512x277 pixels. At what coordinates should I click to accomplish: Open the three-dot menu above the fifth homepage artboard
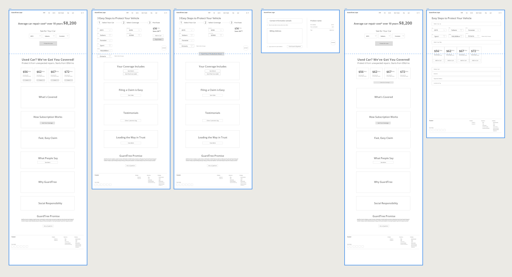point(346,9)
